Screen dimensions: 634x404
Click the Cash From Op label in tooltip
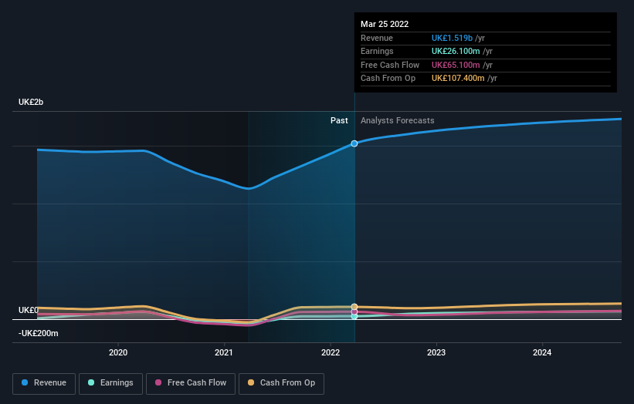[x=388, y=79]
